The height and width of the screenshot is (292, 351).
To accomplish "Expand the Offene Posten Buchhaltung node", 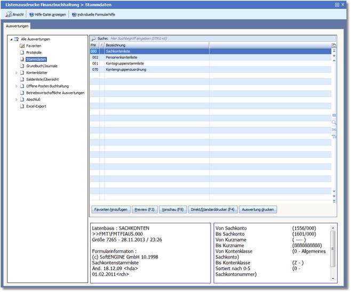I will [17, 86].
